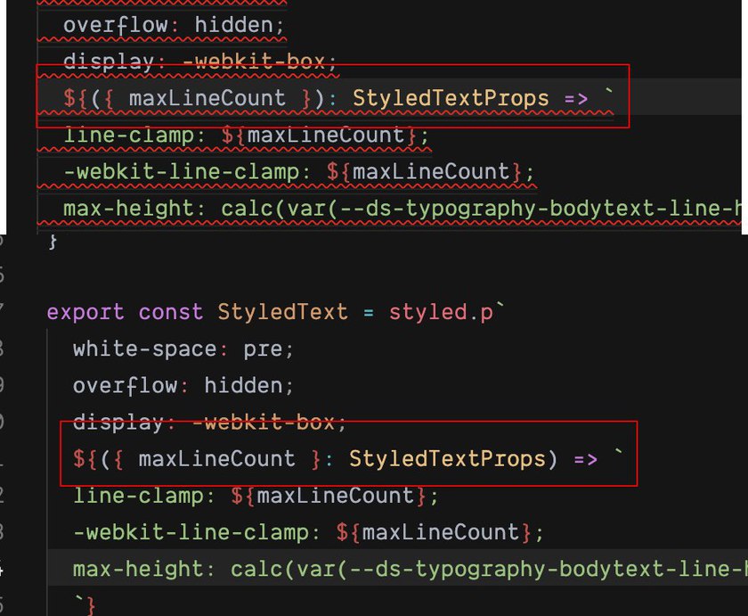
Task: Click highlighted "max-height: calc(var(..." line without squiggle
Action: coord(411,570)
